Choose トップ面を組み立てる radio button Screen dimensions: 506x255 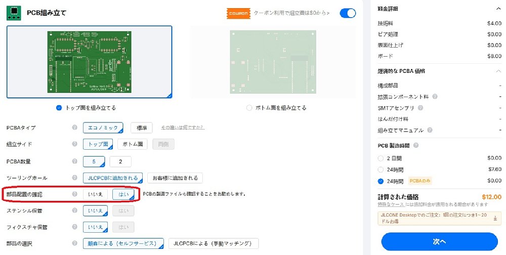click(59, 108)
